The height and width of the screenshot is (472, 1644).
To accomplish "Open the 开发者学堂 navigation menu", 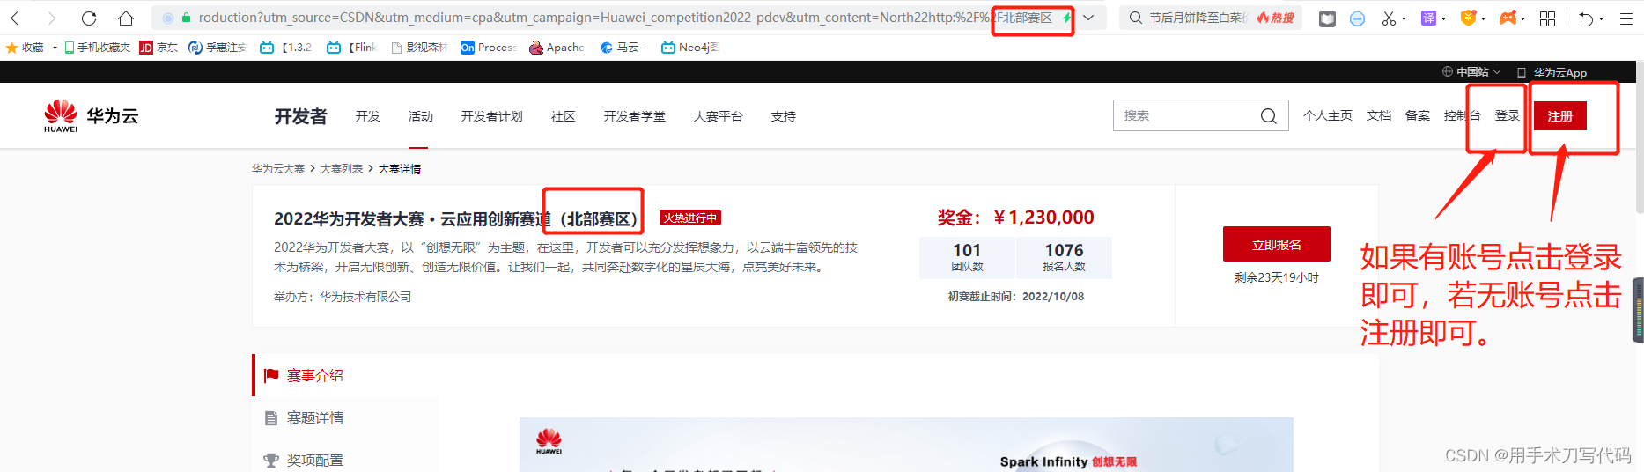I will [635, 116].
